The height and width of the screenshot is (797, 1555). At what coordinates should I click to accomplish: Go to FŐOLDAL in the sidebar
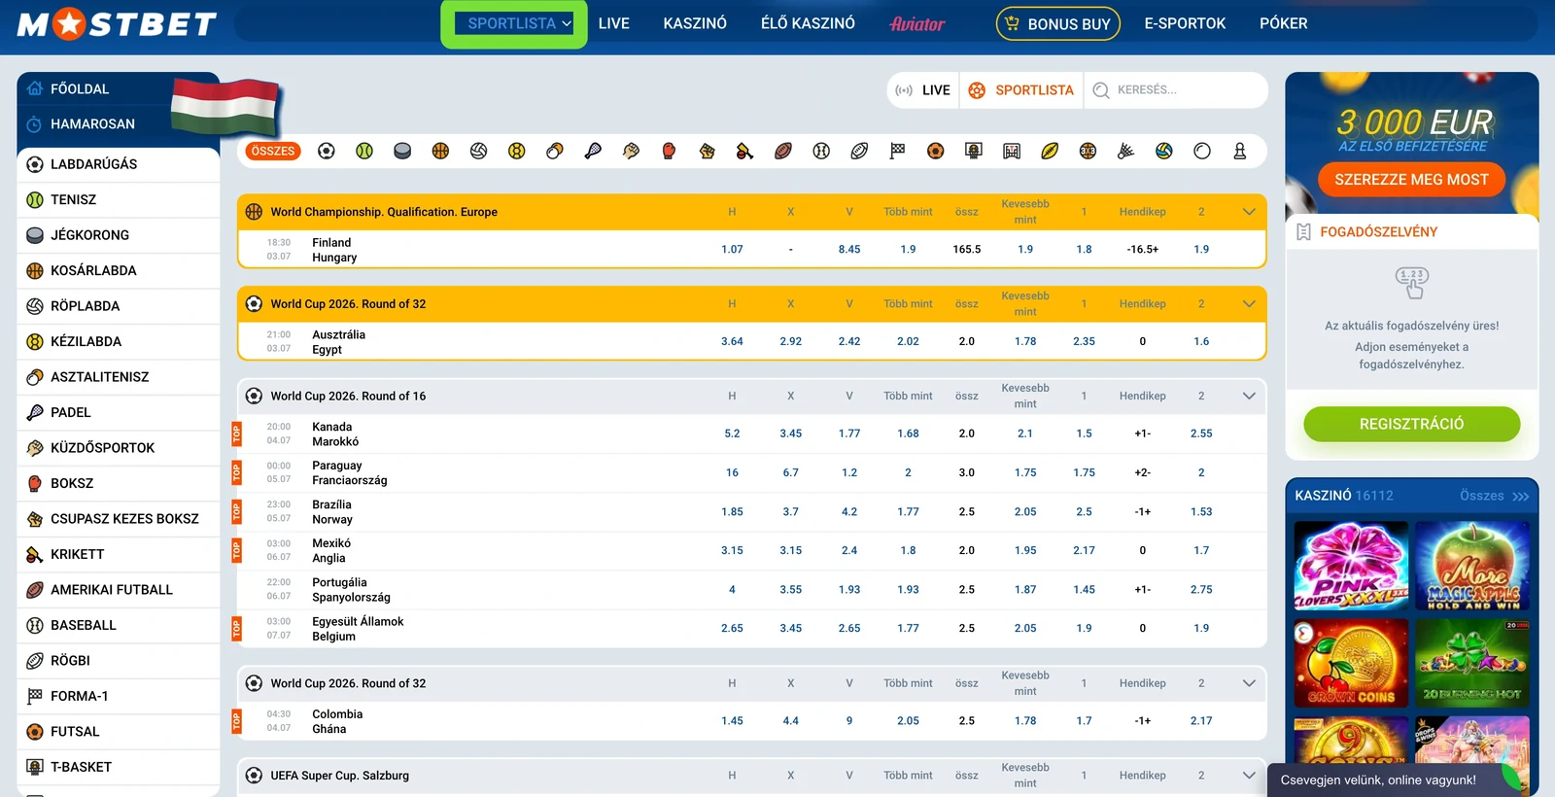click(119, 88)
